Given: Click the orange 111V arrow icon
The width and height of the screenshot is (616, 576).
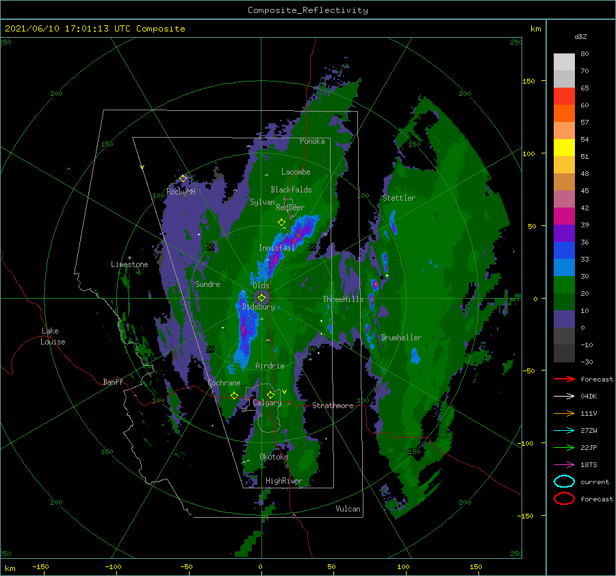Looking at the screenshot, I should 564,413.
